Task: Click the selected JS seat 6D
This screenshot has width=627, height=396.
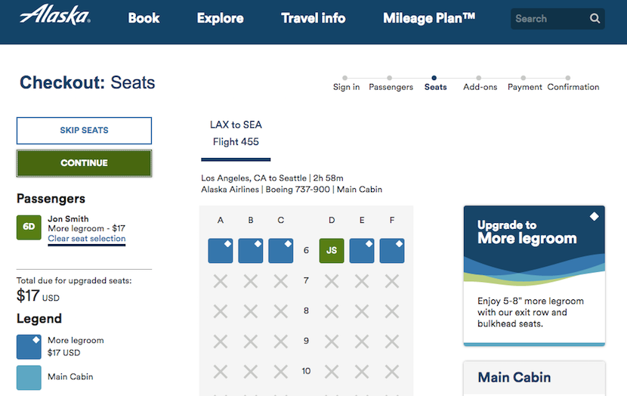Action: 332,251
